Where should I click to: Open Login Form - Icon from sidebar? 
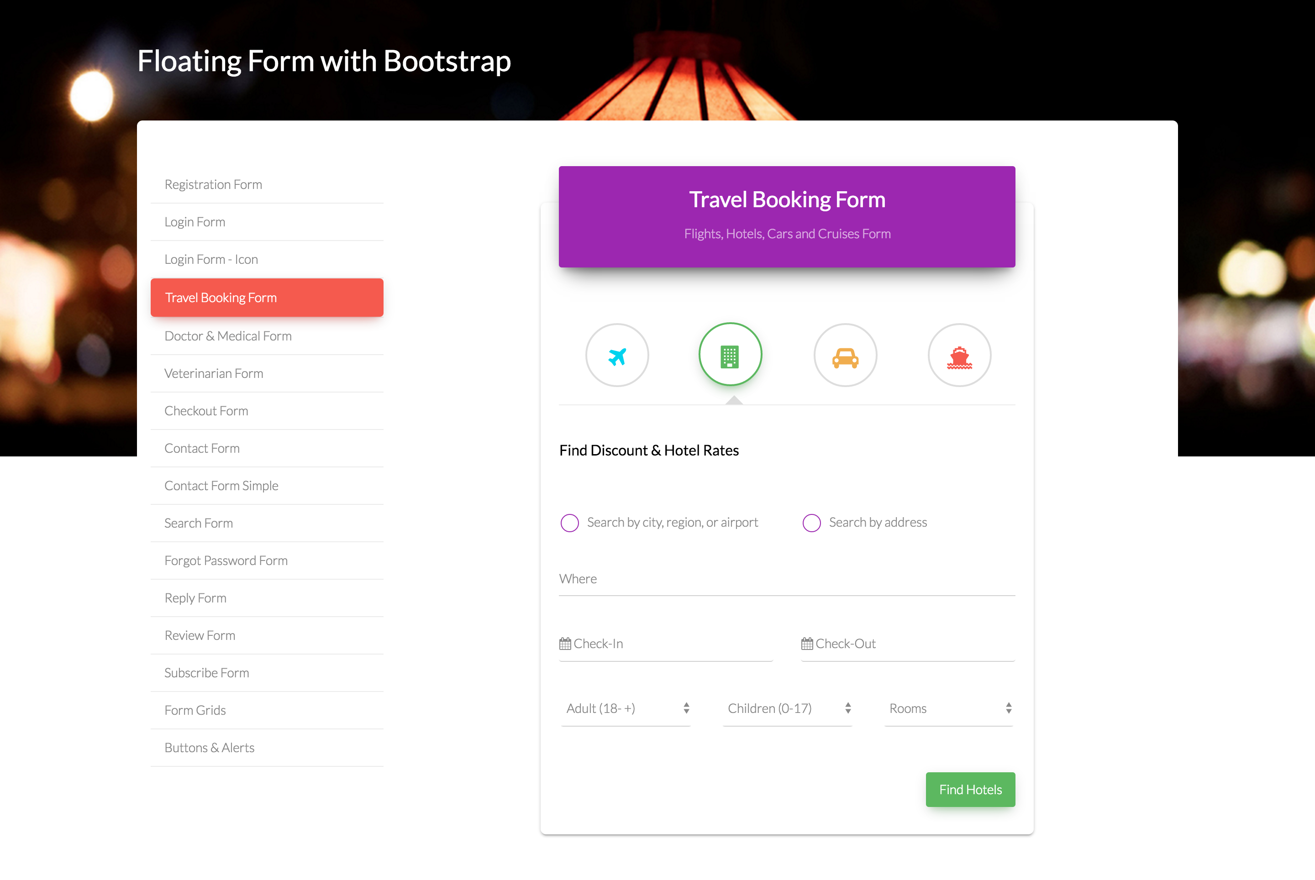[267, 259]
